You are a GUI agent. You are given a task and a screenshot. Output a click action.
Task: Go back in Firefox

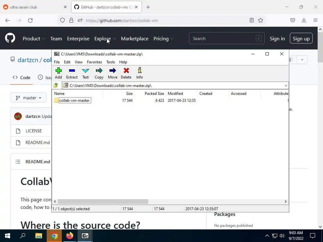(x=8, y=20)
